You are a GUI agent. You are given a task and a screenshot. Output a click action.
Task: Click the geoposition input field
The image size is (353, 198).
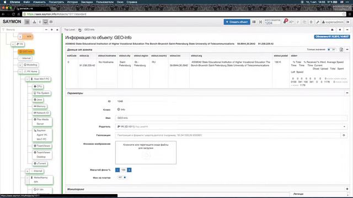(x=228, y=135)
